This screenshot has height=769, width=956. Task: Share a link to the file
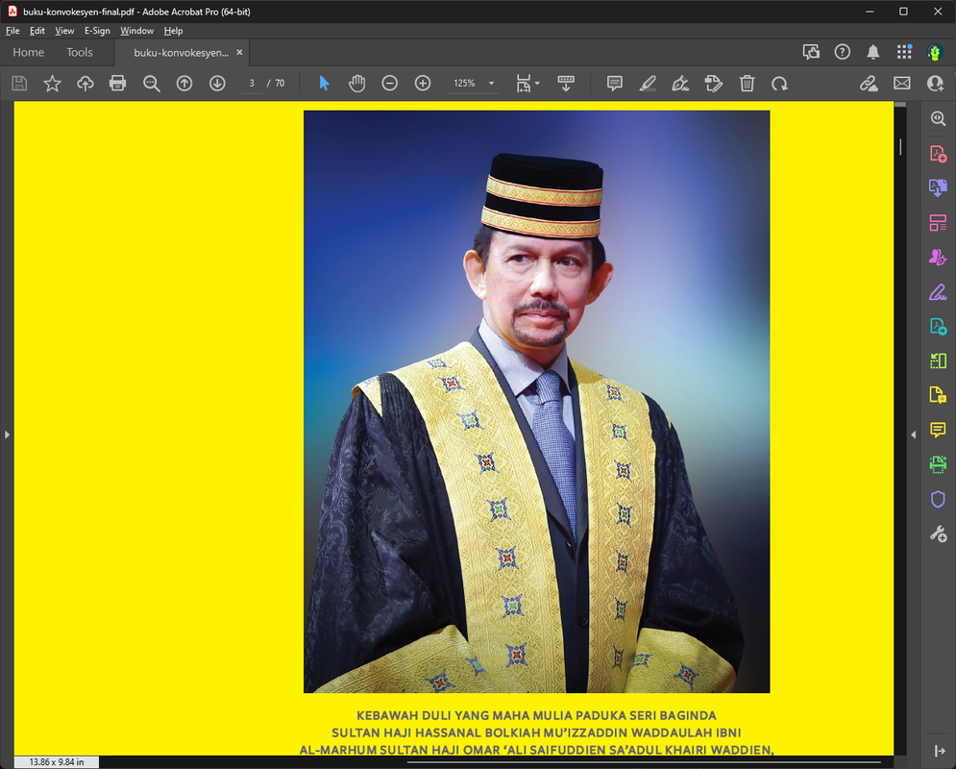[x=869, y=83]
